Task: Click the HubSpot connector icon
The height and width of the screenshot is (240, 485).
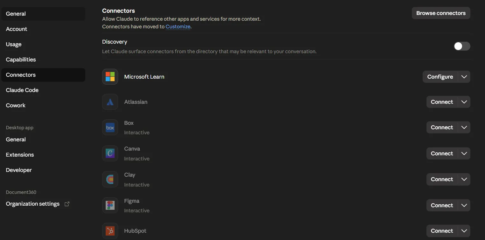Action: (x=110, y=231)
